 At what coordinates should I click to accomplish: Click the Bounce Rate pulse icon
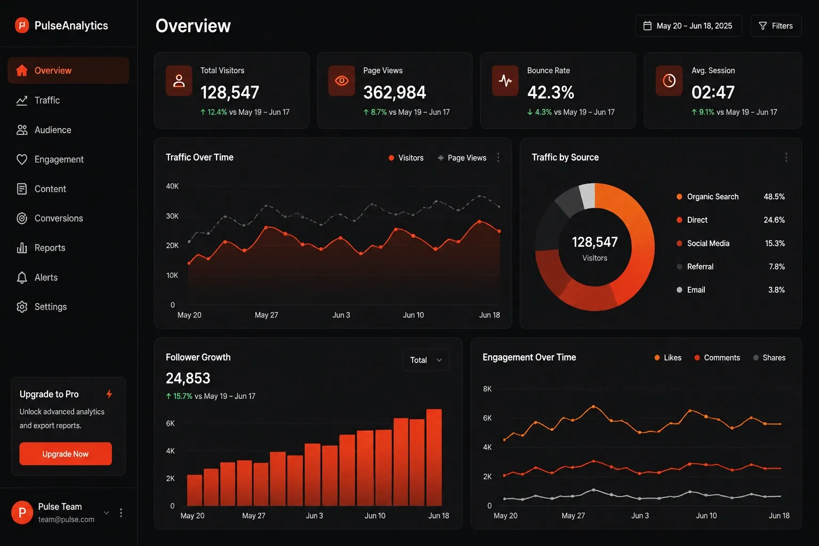point(505,81)
